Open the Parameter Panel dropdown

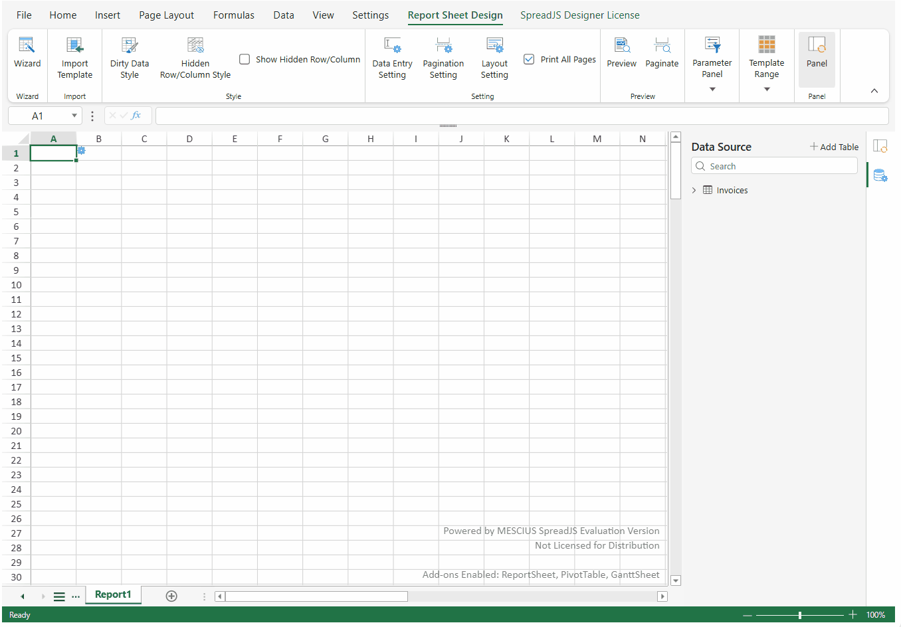click(712, 89)
